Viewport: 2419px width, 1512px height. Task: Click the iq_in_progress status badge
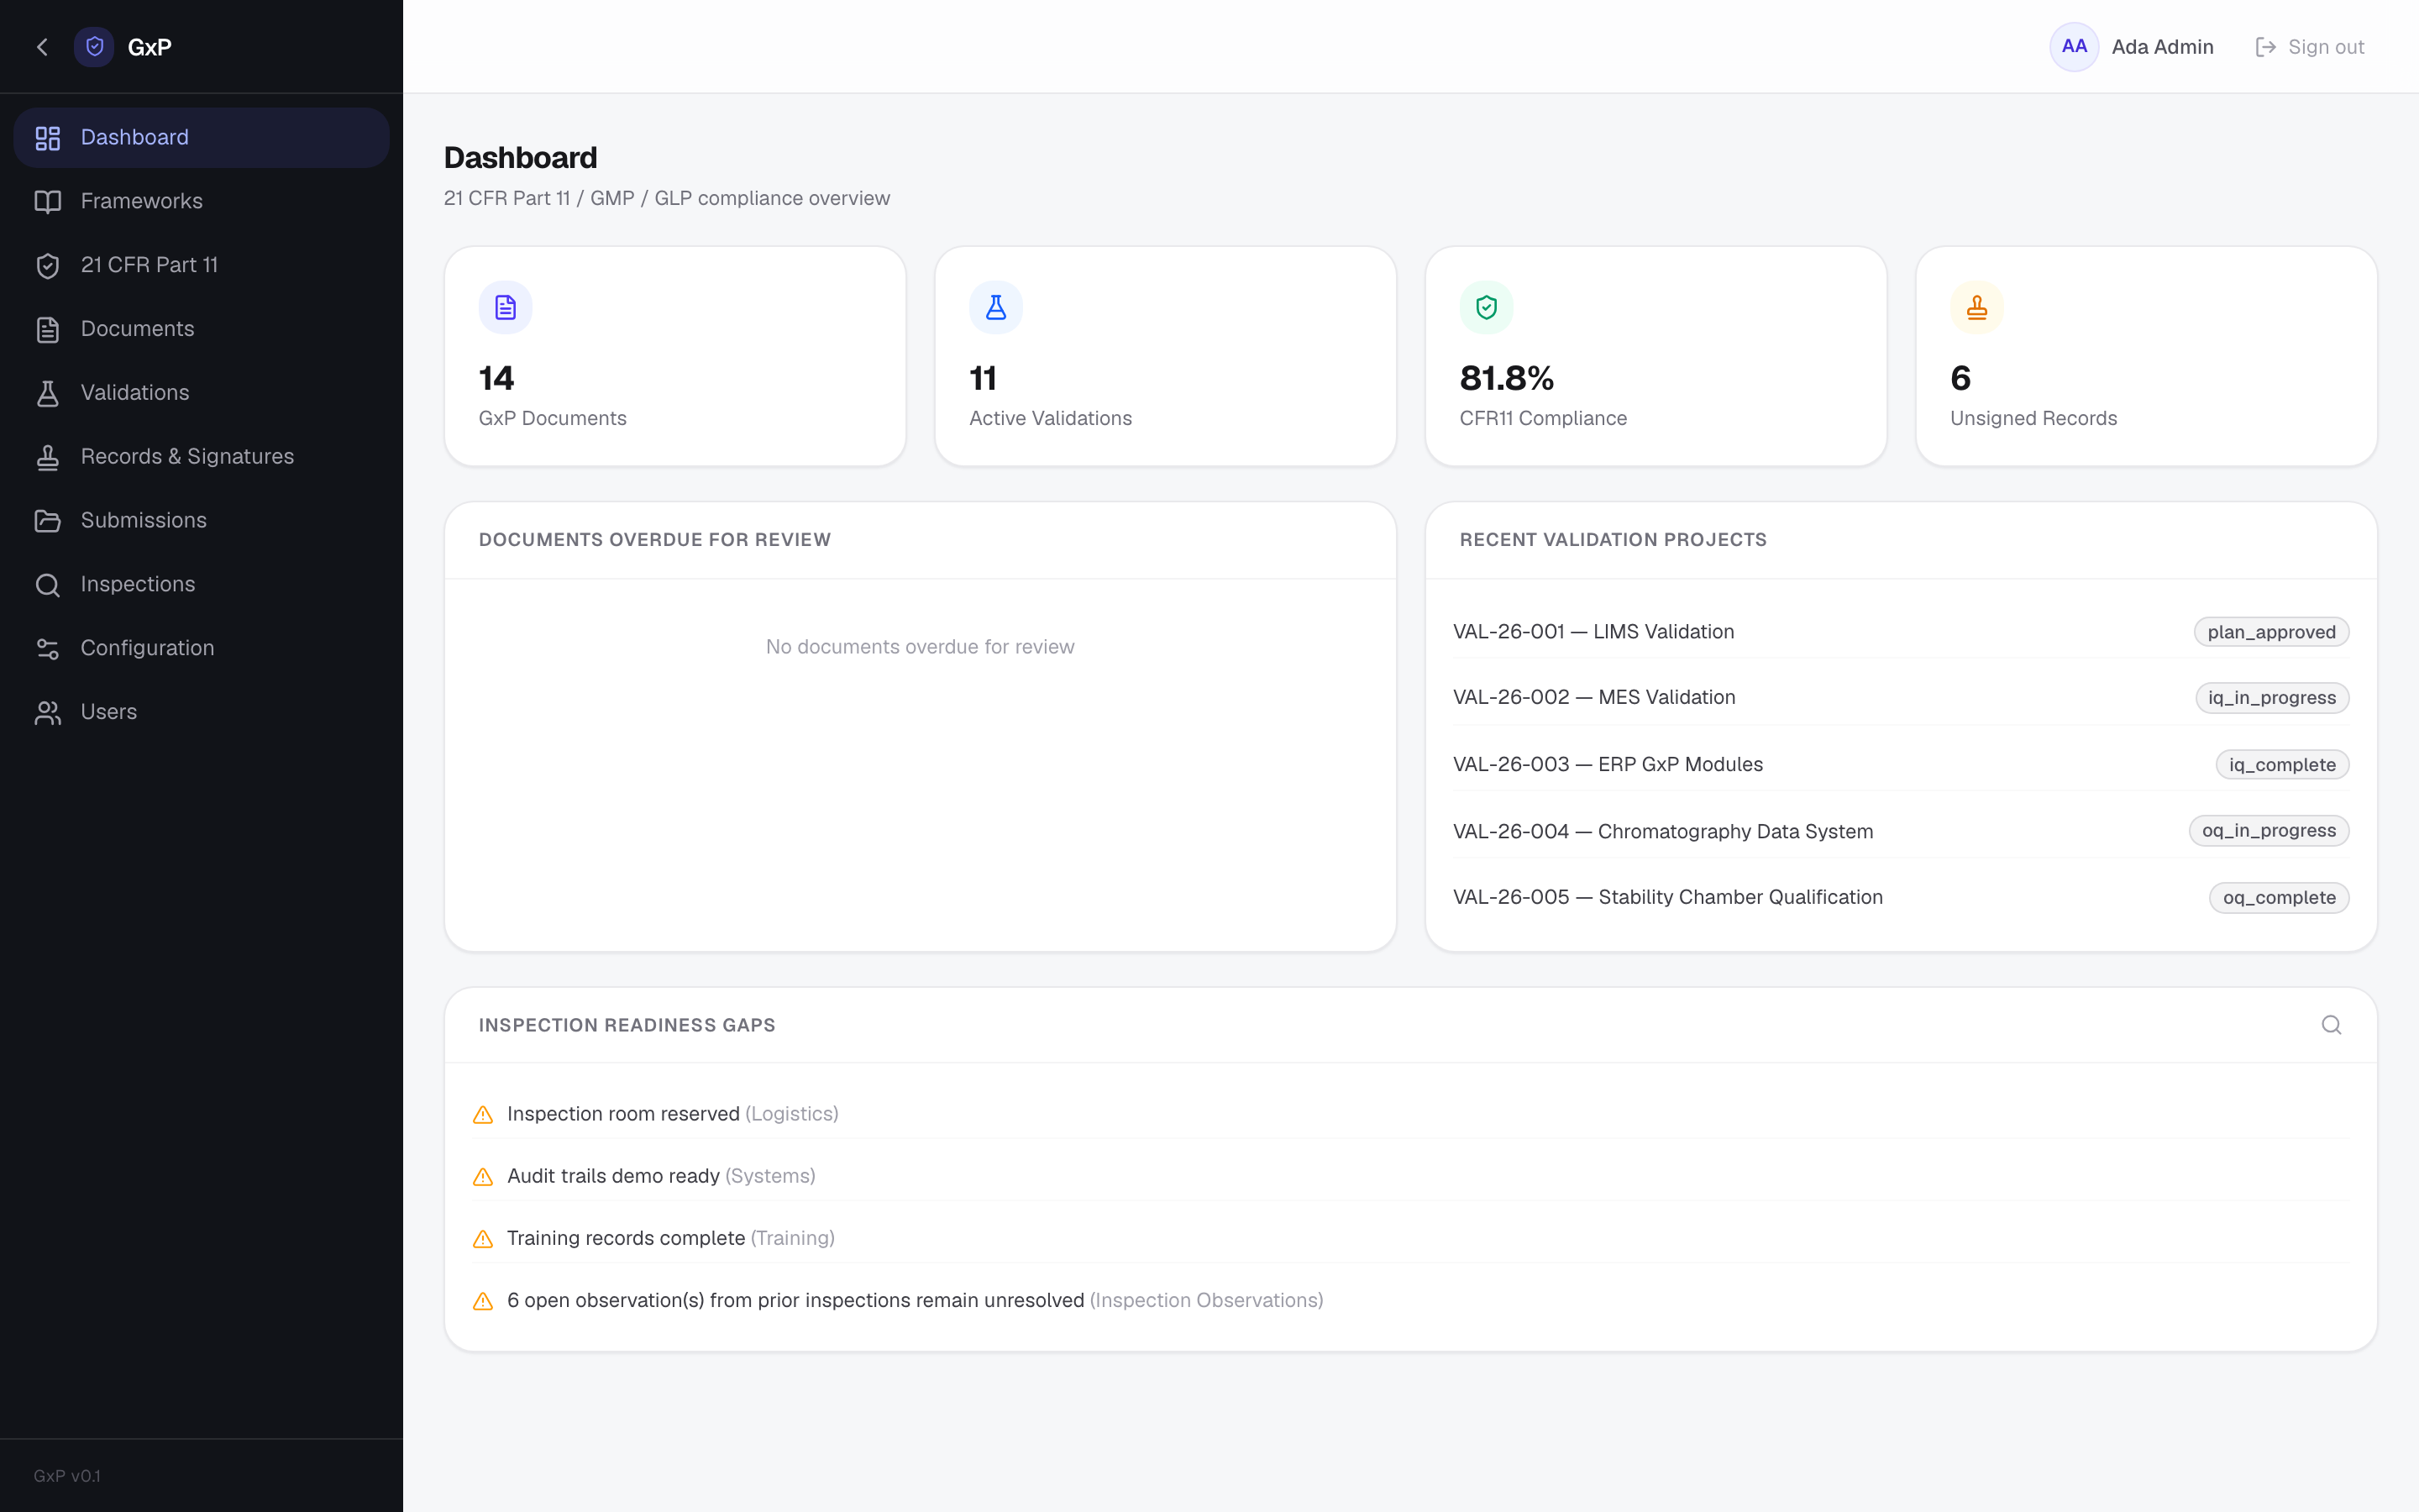click(2272, 698)
